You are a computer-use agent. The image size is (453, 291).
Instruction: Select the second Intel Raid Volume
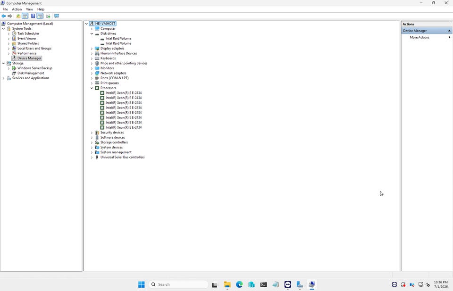pyautogui.click(x=118, y=43)
